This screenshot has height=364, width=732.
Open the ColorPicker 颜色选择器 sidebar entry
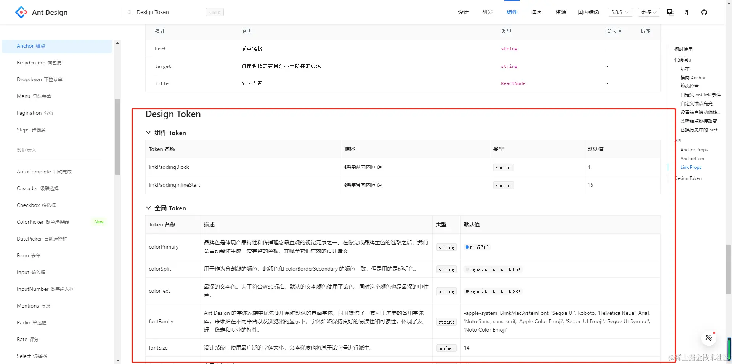click(x=43, y=221)
